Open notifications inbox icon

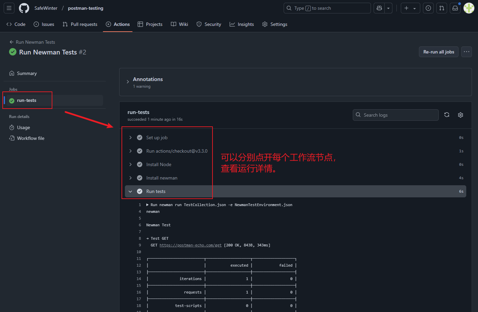(455, 8)
